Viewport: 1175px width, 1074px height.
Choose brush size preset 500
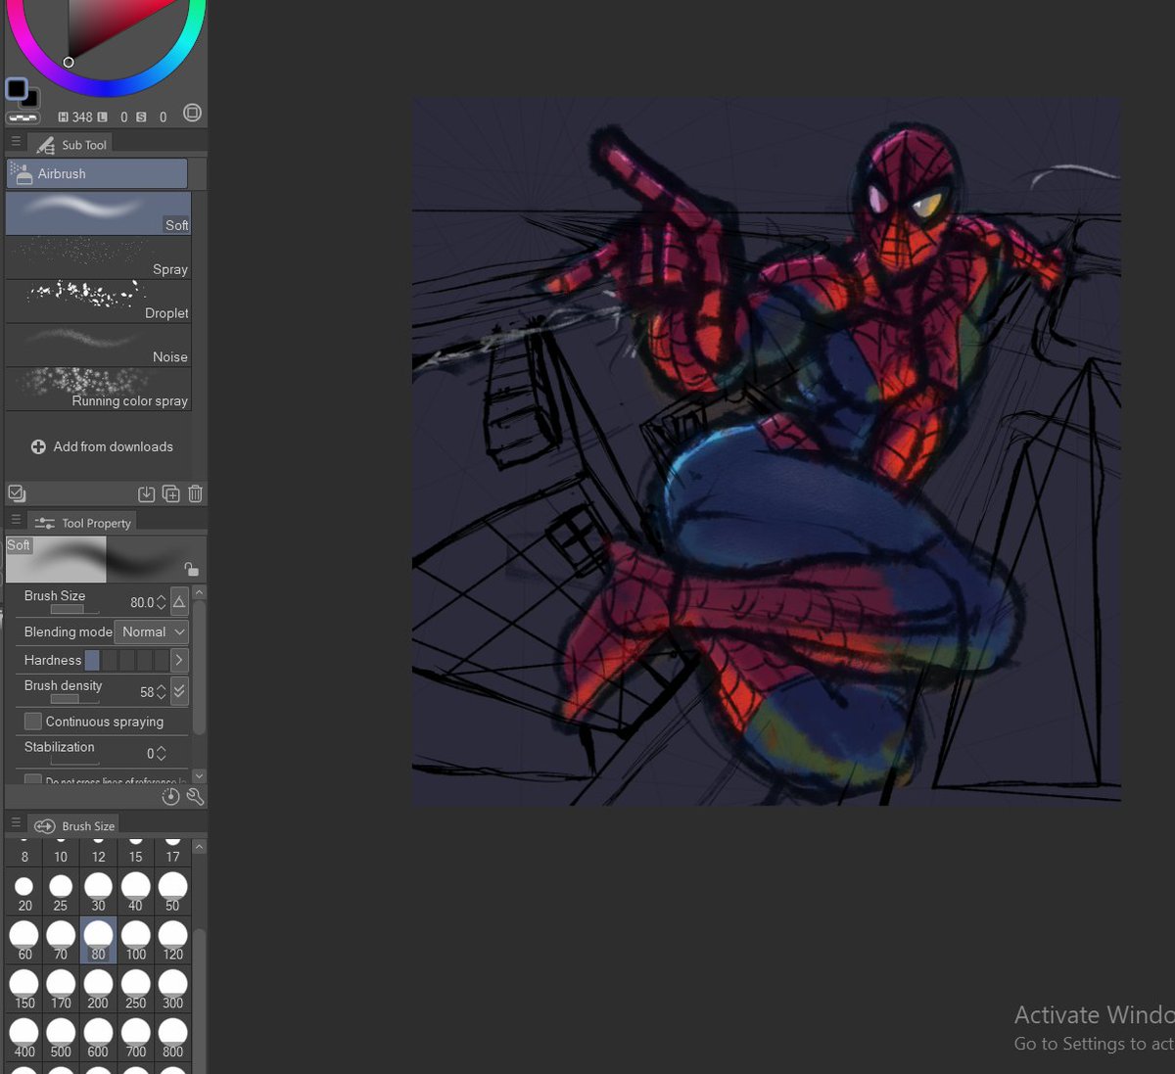coord(61,1039)
